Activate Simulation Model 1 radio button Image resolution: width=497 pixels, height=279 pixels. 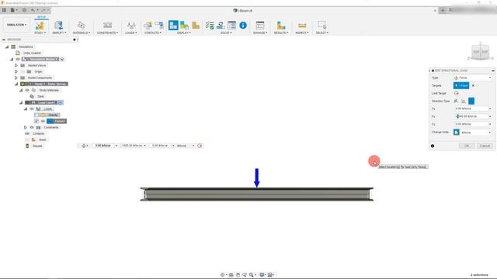[62, 59]
